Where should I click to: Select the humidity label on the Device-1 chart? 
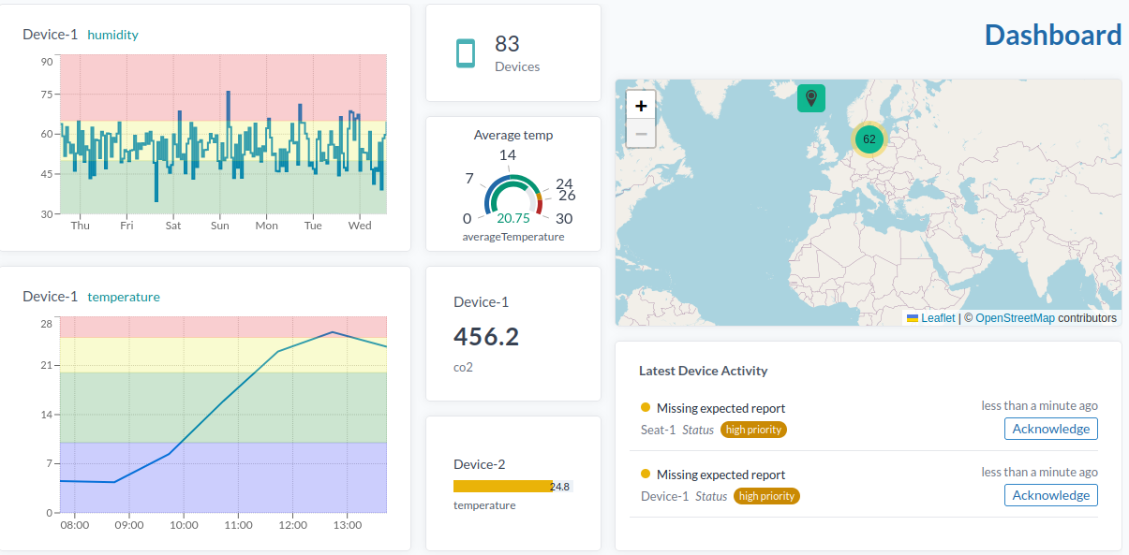112,35
